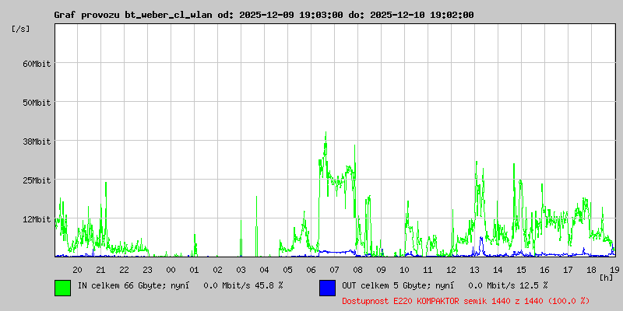This screenshot has width=623, height=311.
Task: Click the 04 hour x-axis label
Action: click(264, 270)
